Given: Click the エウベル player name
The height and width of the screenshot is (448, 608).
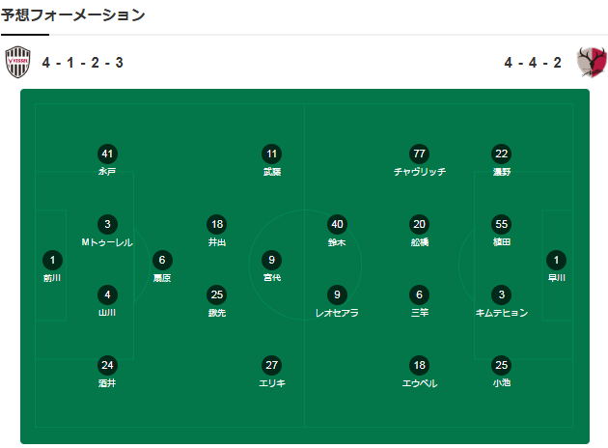Looking at the screenshot, I should 419,383.
